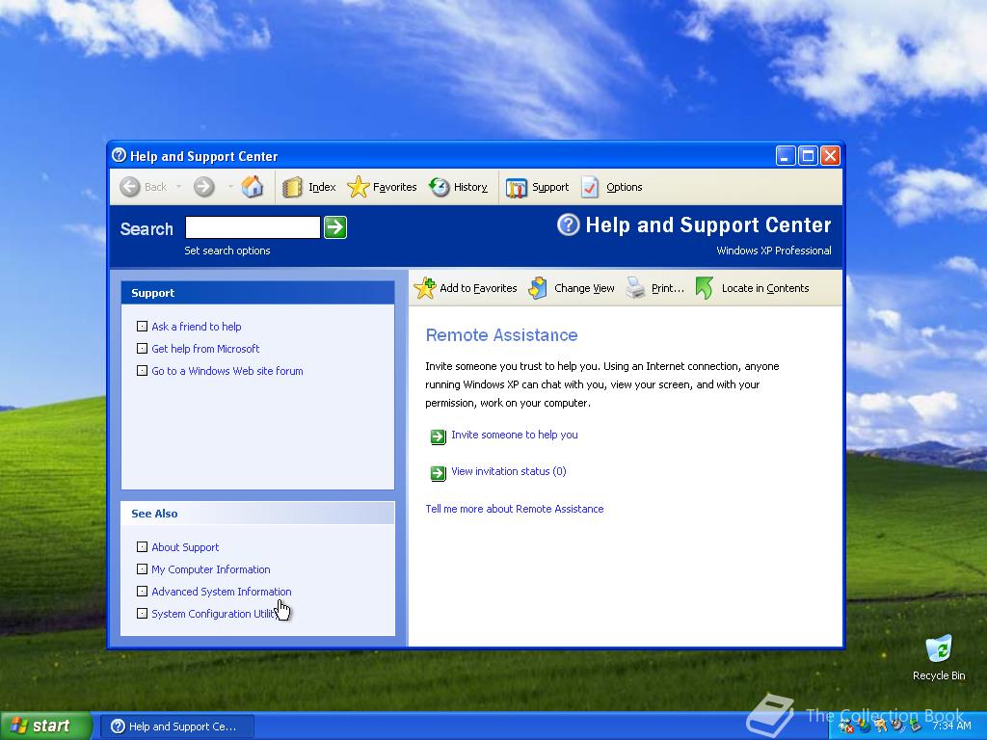Open the Back history dropdown arrow
This screenshot has height=740, width=987.
[x=178, y=187]
